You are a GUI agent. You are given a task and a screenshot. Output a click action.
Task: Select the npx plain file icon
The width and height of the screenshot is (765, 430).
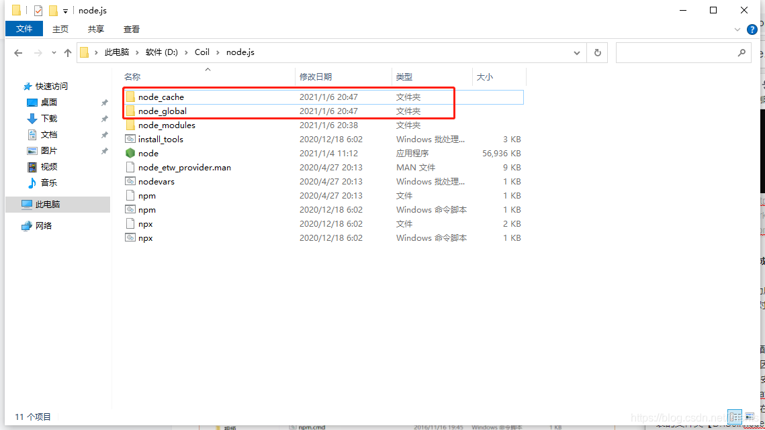coord(130,224)
